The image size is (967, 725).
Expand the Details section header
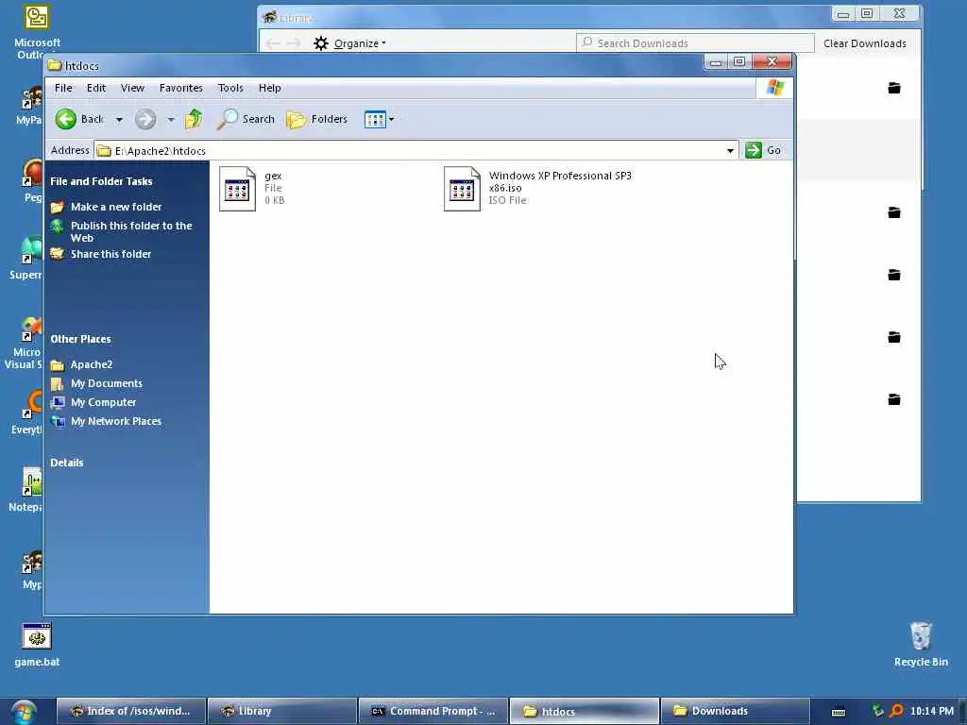click(67, 463)
